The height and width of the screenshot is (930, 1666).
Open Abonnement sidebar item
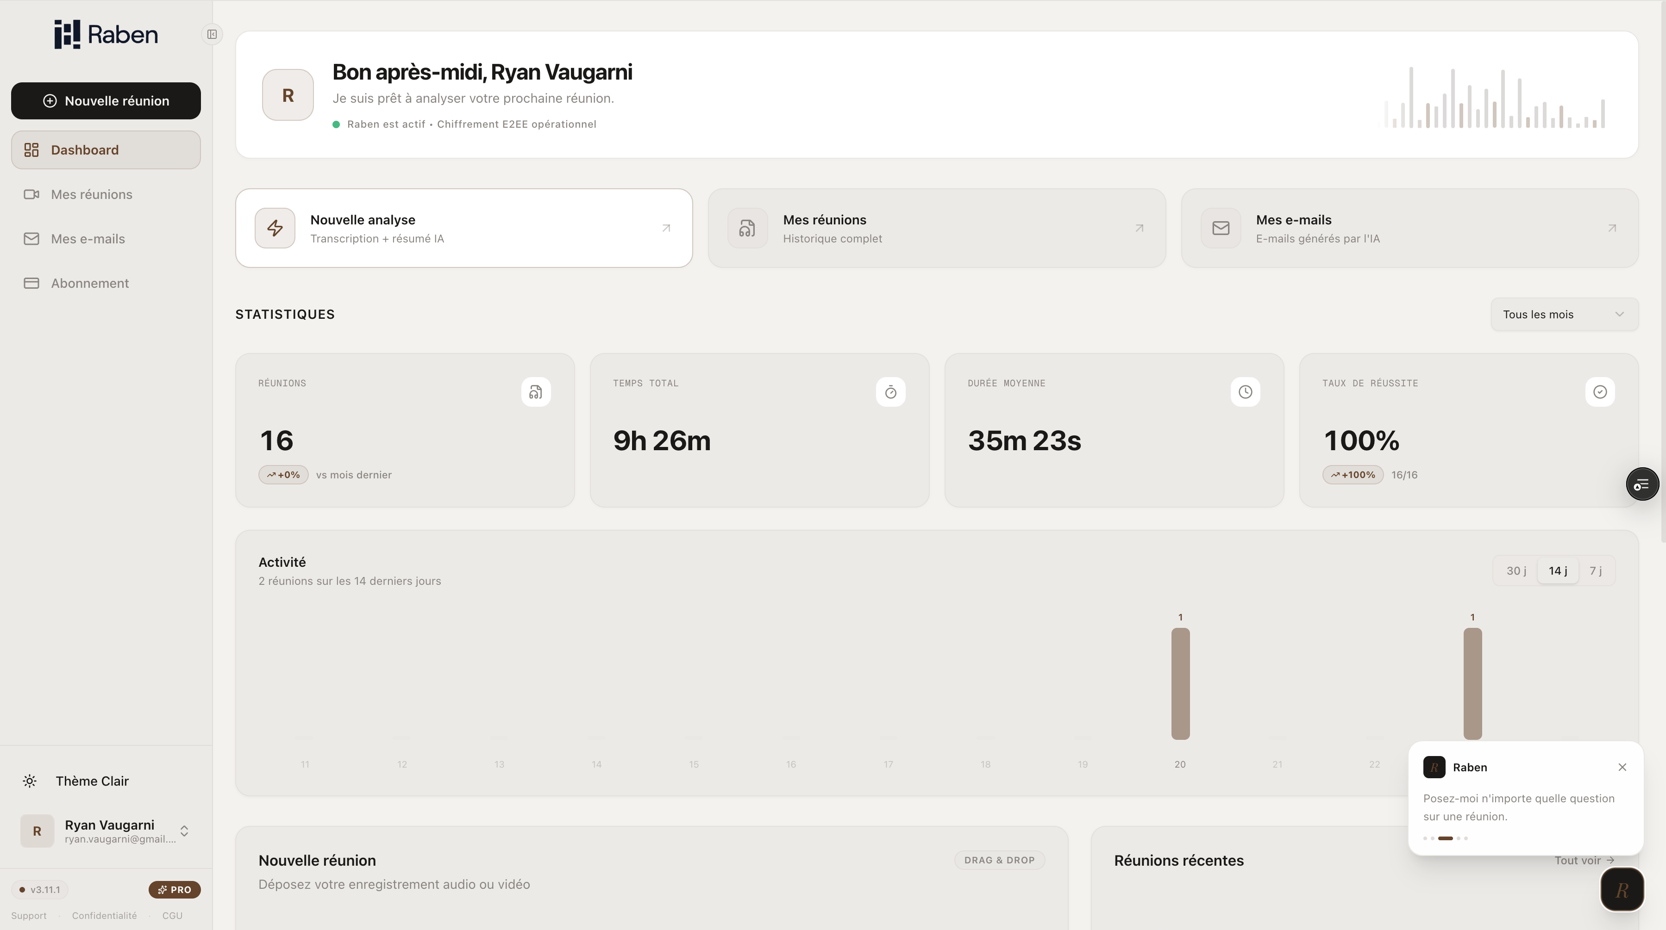coord(106,283)
